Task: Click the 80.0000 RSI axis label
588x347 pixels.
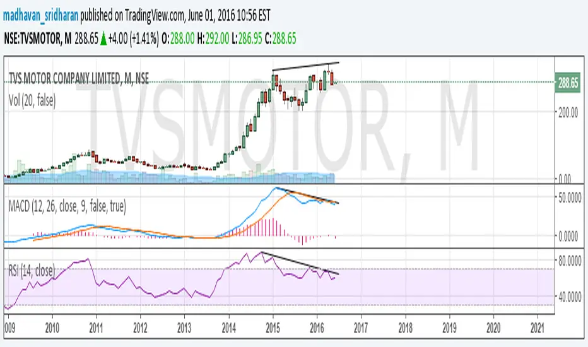Action: [x=570, y=261]
